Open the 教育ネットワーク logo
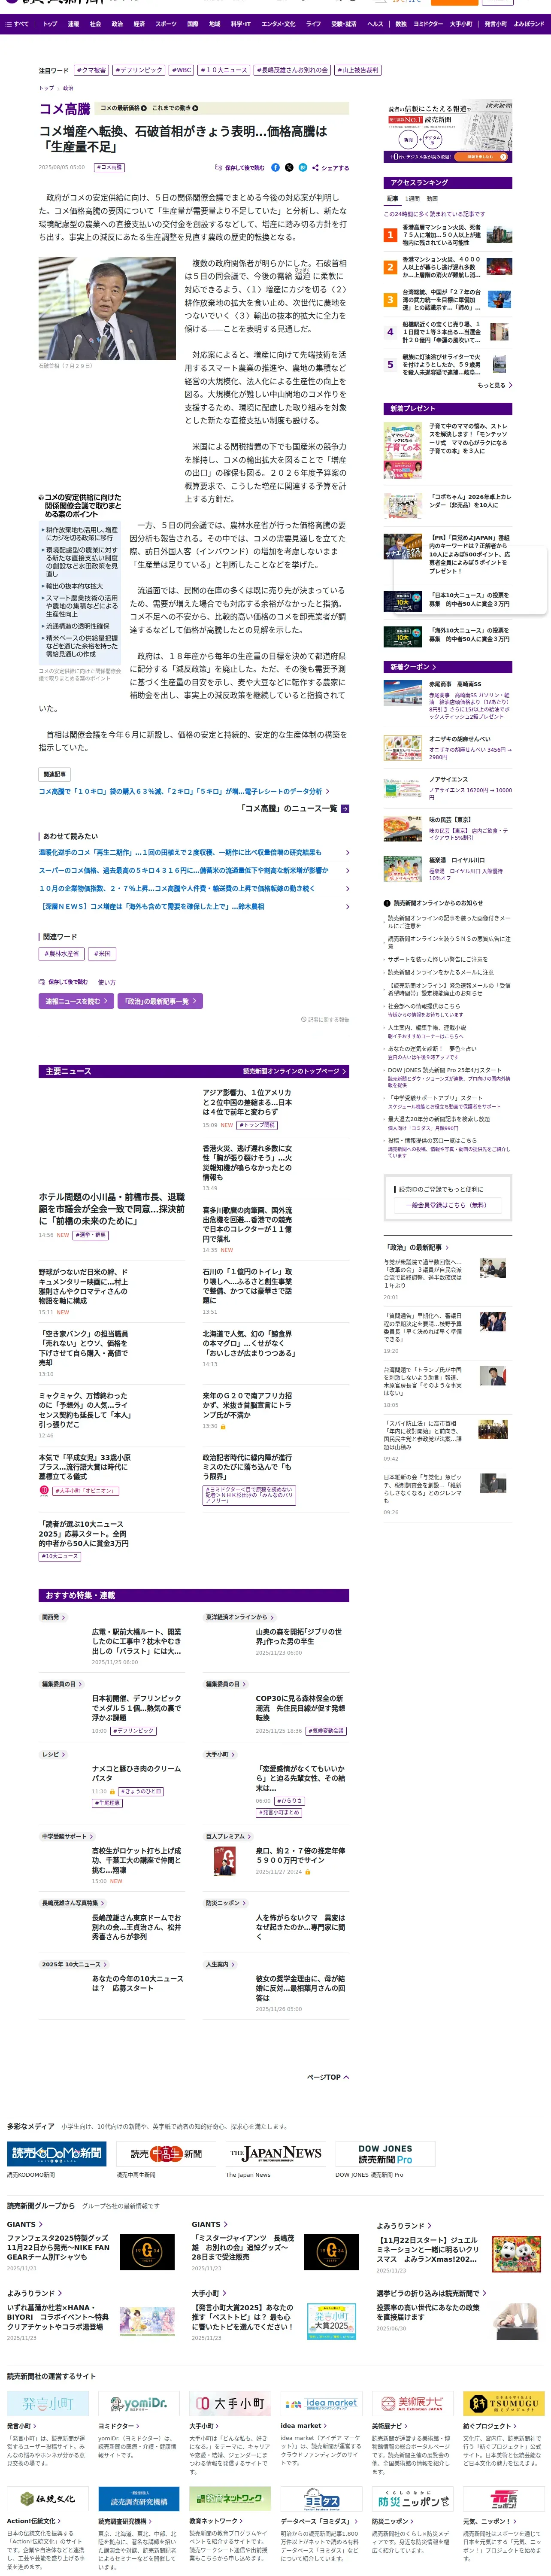Screen dimensions: 551x2576 230,2499
